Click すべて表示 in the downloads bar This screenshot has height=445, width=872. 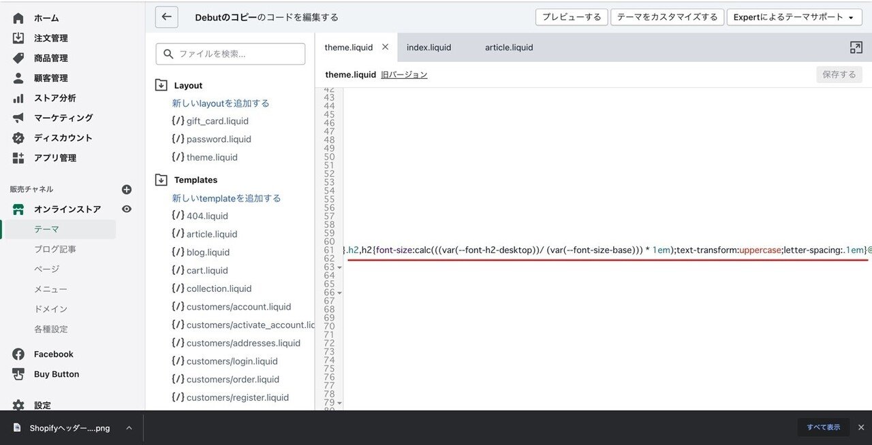coord(824,427)
